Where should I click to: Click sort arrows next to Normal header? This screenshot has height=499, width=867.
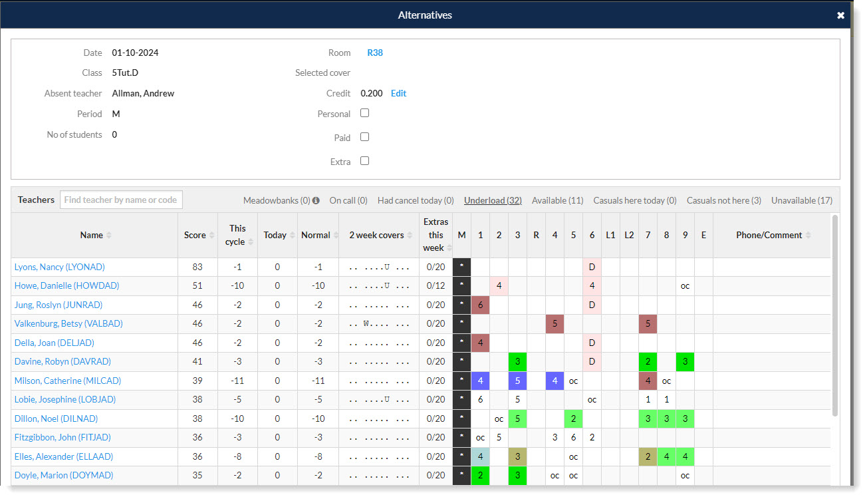point(335,235)
